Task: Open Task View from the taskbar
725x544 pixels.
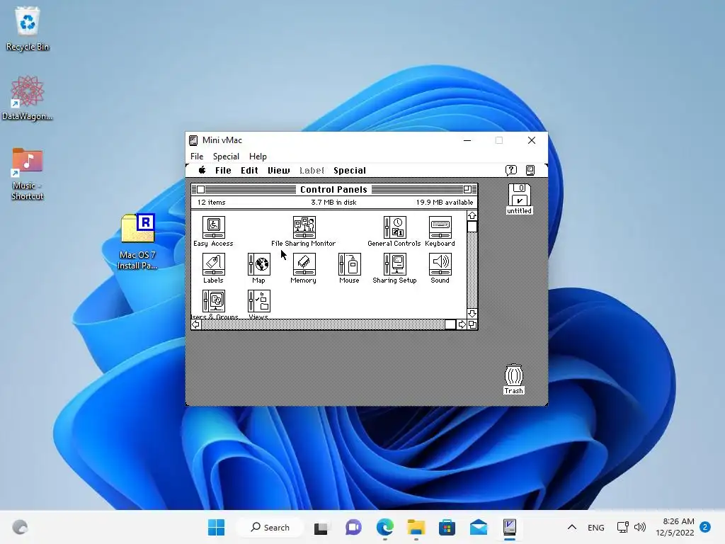Action: (321, 528)
